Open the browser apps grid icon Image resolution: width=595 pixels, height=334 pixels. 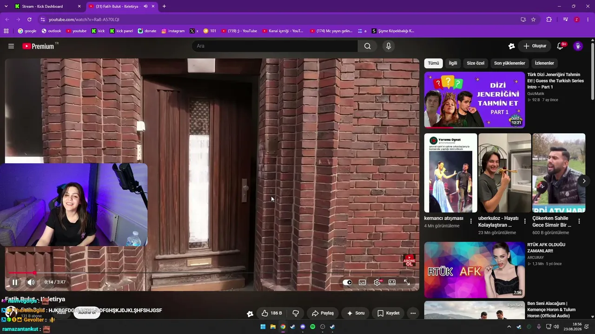tap(6, 31)
